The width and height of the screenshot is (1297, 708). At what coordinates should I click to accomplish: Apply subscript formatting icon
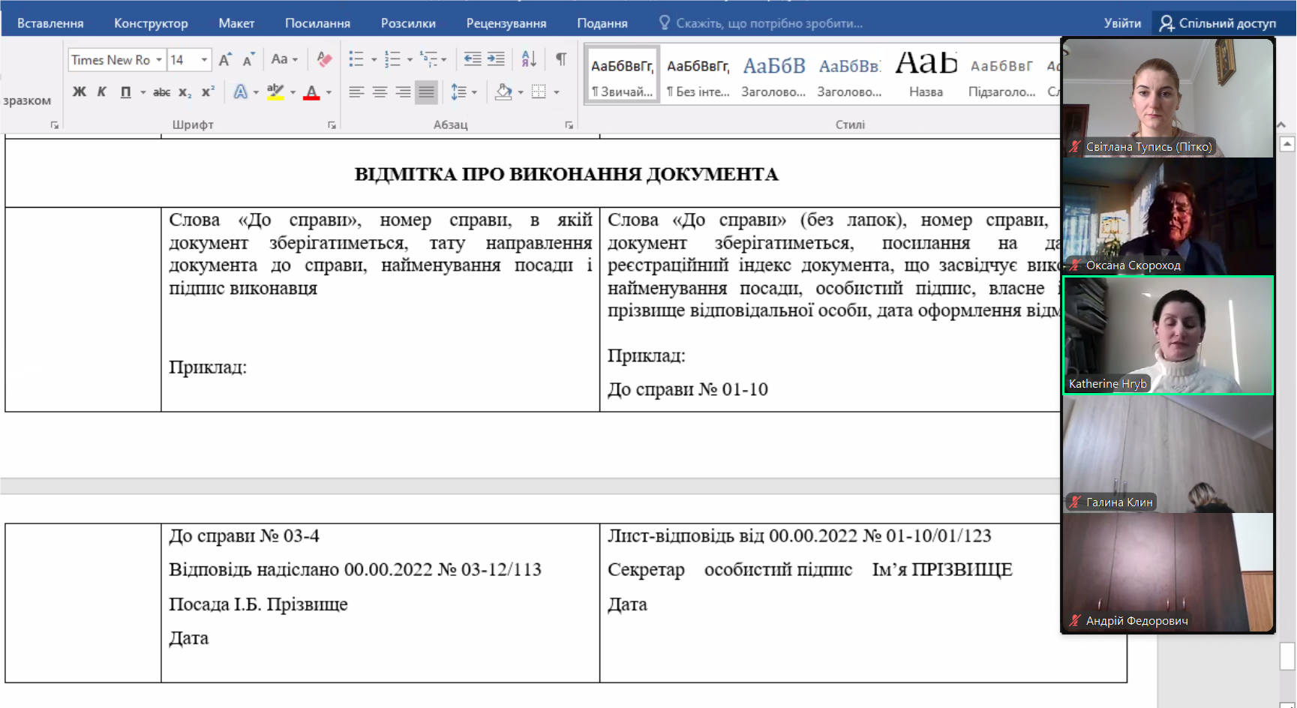tap(185, 92)
